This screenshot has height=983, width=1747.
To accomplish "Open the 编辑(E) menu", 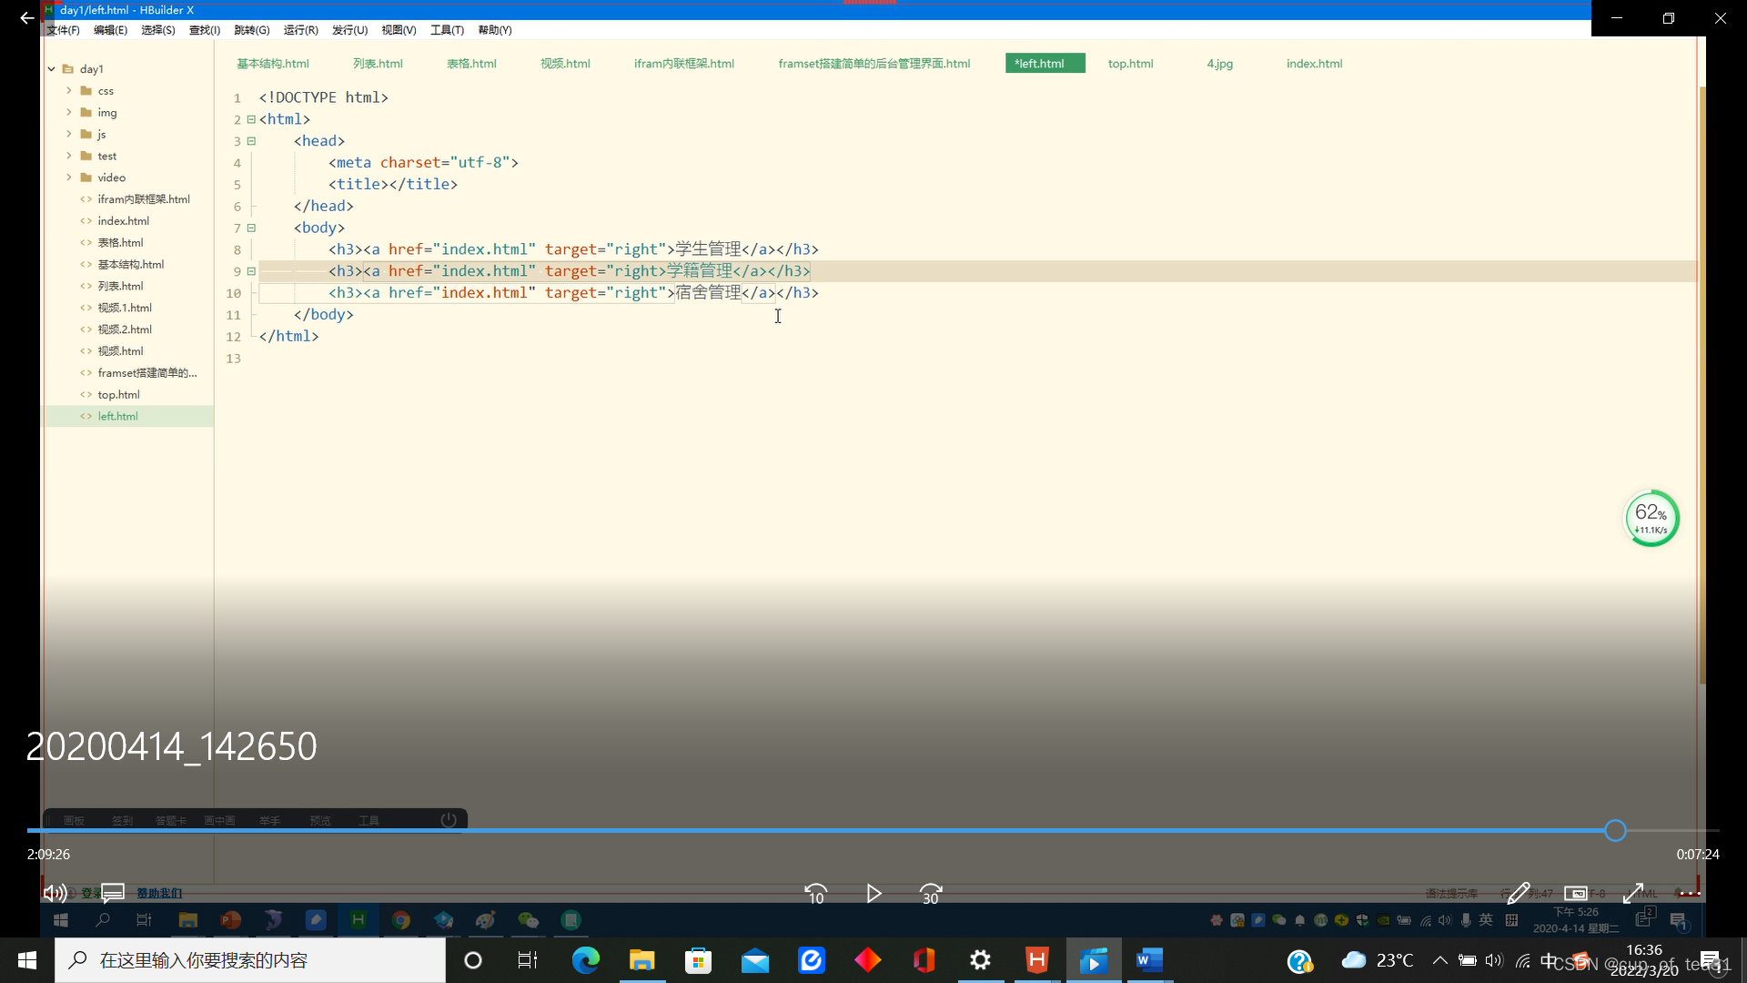I will pyautogui.click(x=110, y=30).
